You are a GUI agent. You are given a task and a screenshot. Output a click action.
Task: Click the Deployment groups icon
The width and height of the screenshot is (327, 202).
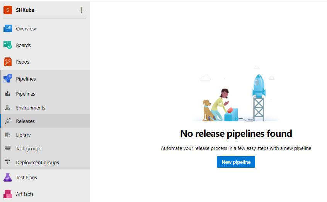coord(8,162)
